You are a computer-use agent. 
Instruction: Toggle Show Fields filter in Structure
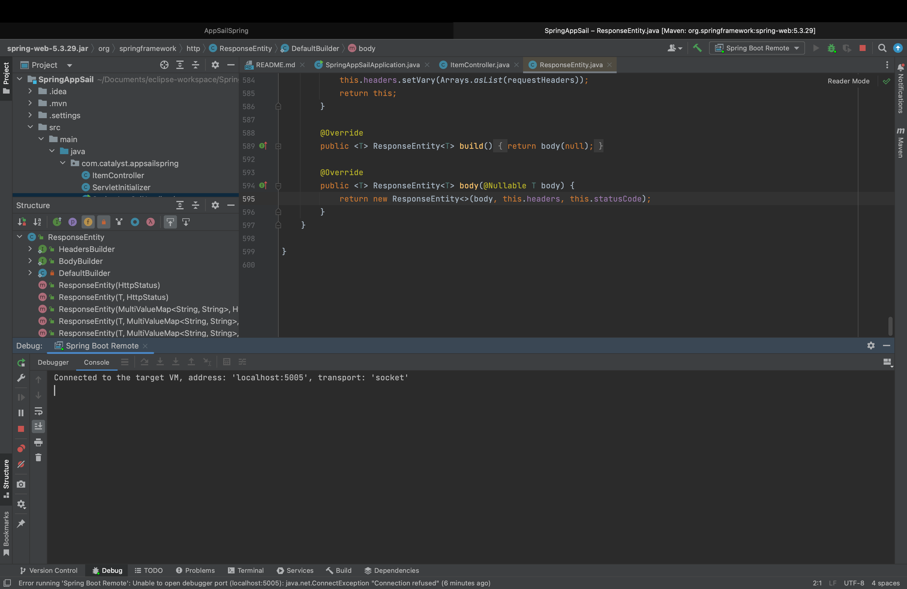click(x=88, y=222)
